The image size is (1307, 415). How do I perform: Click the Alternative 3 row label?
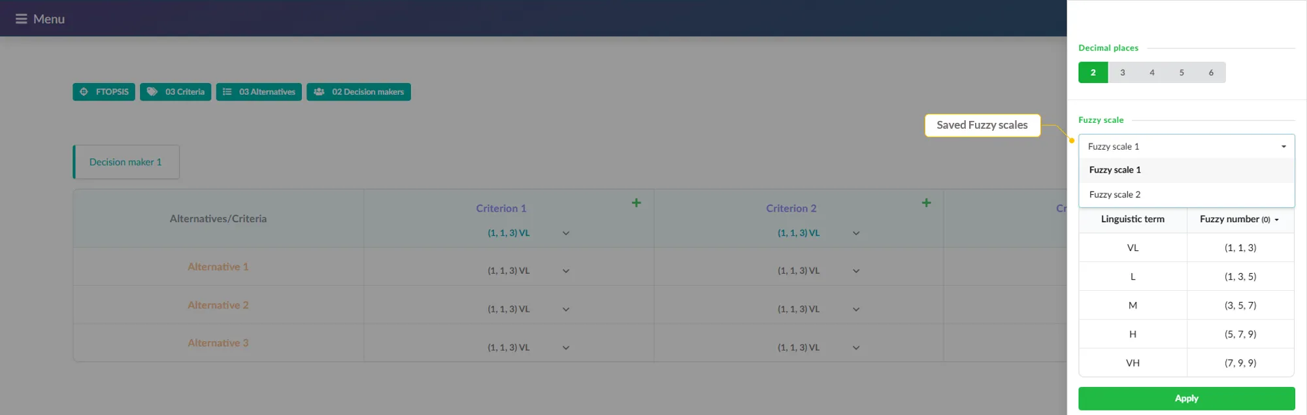pyautogui.click(x=218, y=343)
